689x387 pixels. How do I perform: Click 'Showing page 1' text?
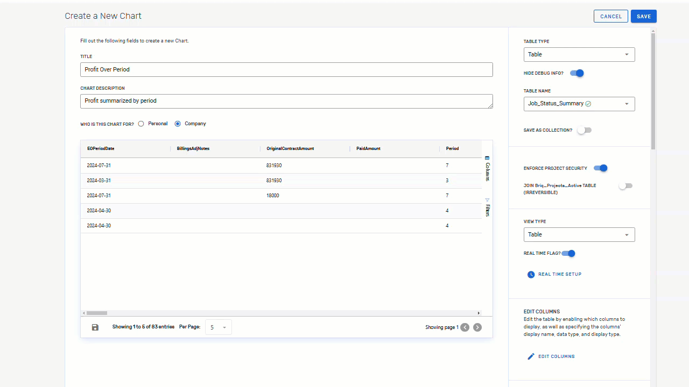tap(442, 327)
